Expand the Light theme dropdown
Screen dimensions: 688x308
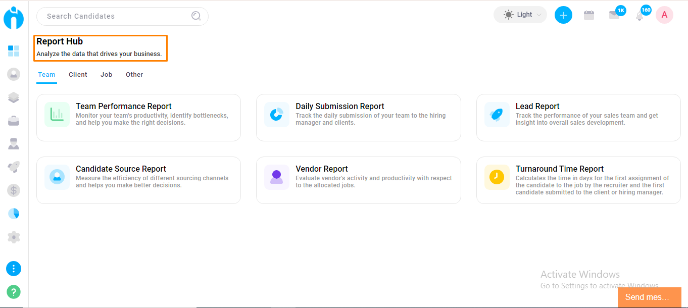[520, 15]
